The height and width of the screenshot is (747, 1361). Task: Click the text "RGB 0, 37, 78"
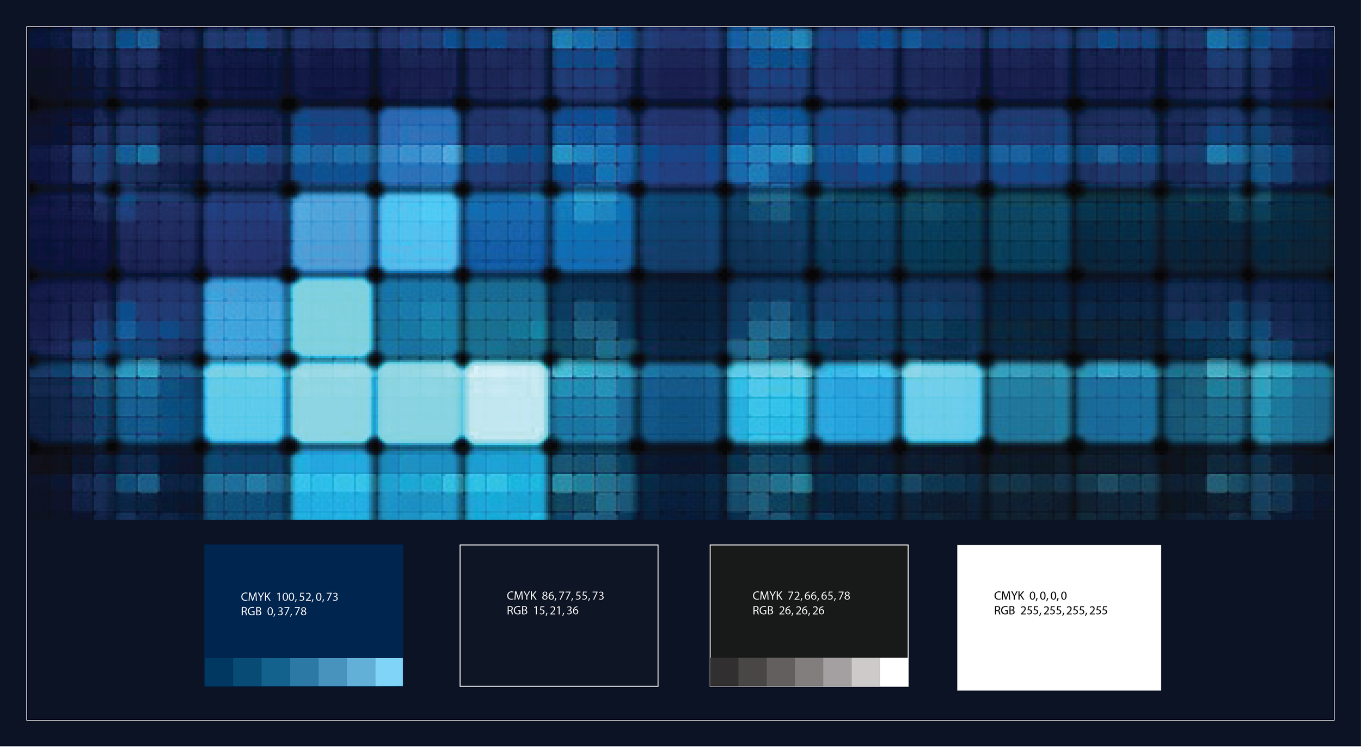(x=274, y=611)
